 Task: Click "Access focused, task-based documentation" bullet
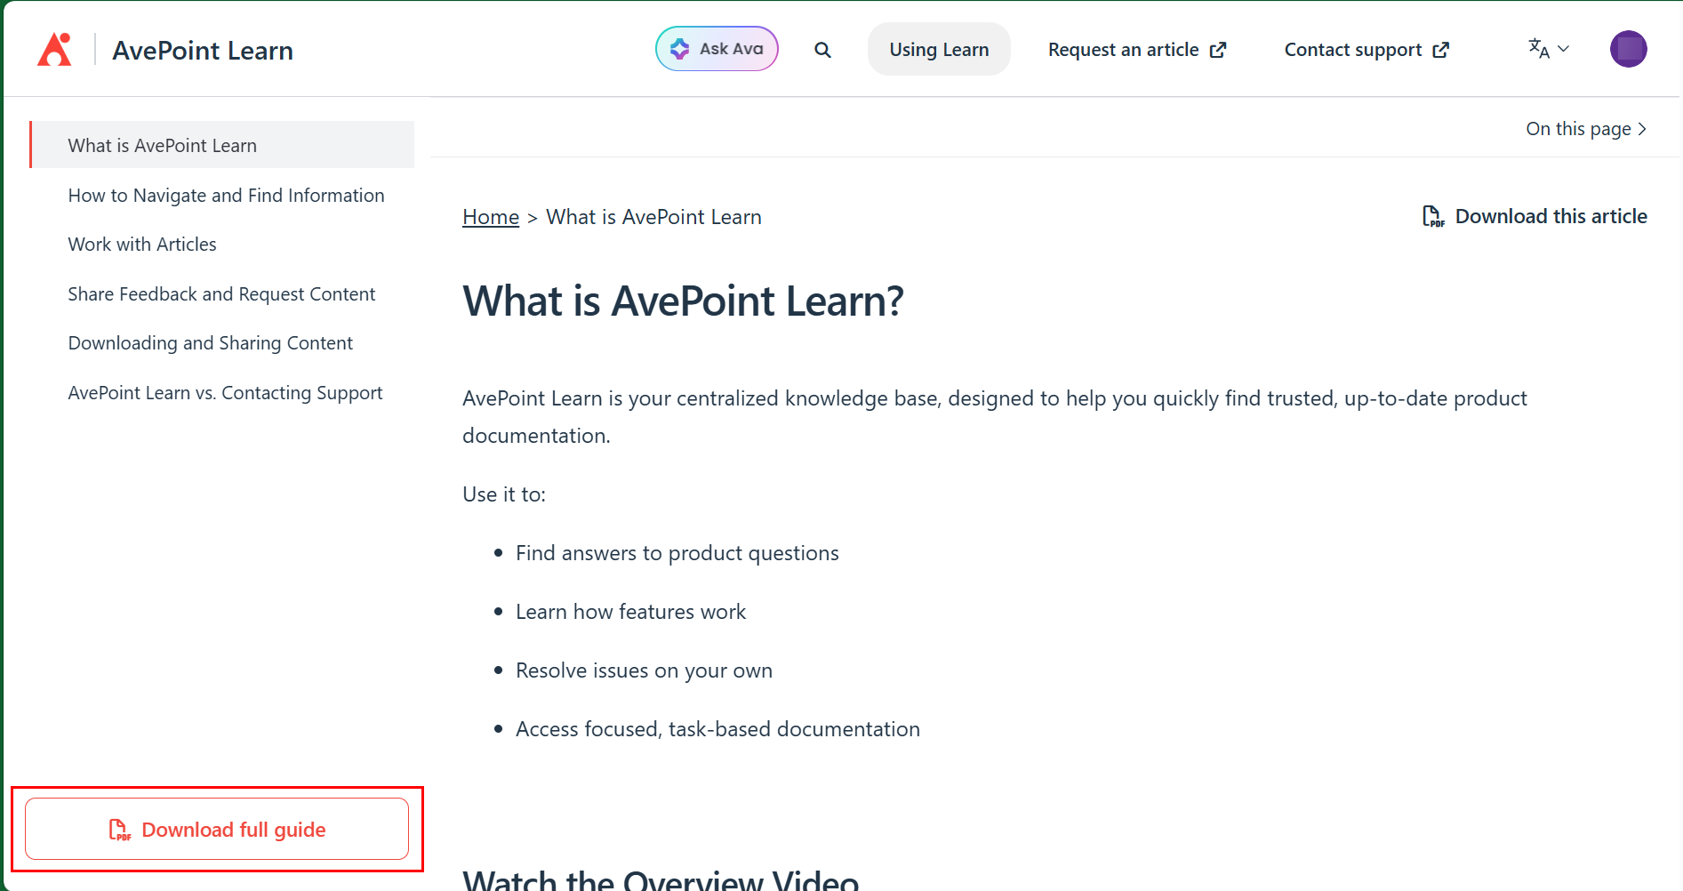click(717, 729)
